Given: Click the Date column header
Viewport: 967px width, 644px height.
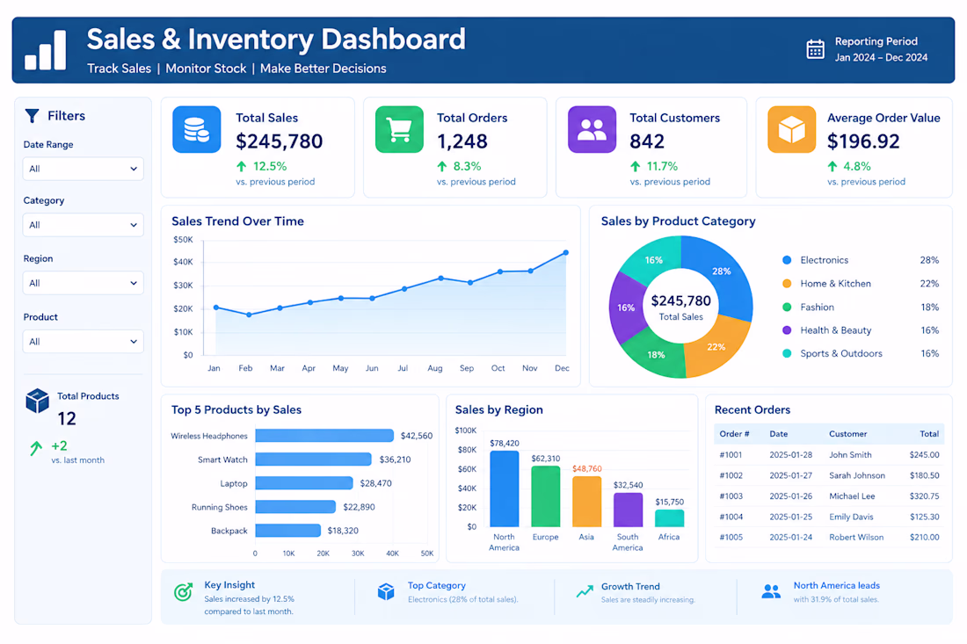Looking at the screenshot, I should tap(778, 434).
